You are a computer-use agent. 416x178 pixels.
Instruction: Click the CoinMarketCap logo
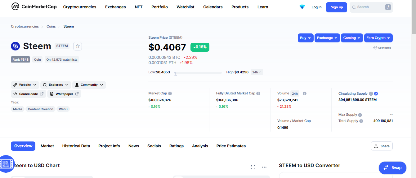[34, 7]
